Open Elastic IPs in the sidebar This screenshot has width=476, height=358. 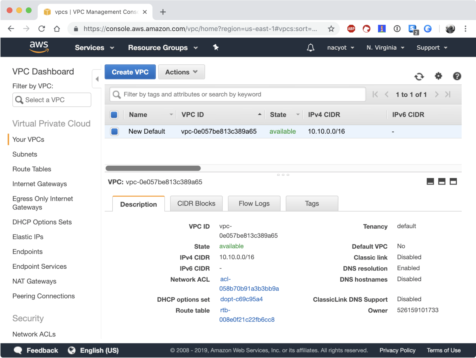[x=28, y=237]
